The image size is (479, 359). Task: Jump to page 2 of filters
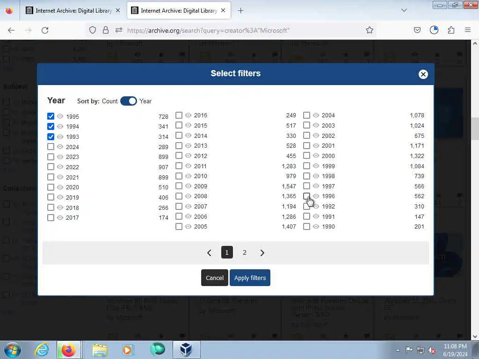(244, 252)
